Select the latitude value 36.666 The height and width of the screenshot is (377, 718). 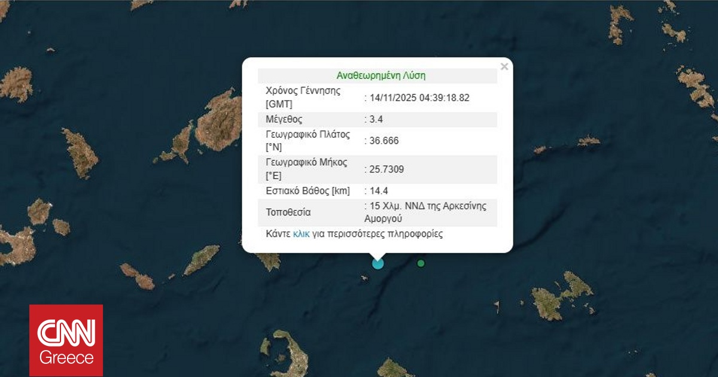tap(383, 141)
